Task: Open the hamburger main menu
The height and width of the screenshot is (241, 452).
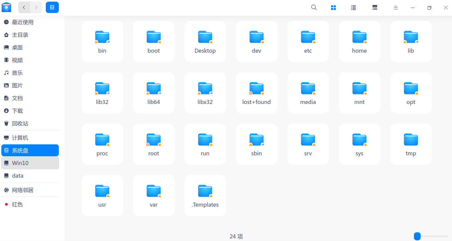Action: 396,7
